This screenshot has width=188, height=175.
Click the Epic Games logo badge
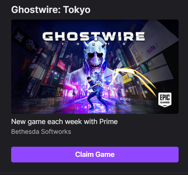click(165, 100)
